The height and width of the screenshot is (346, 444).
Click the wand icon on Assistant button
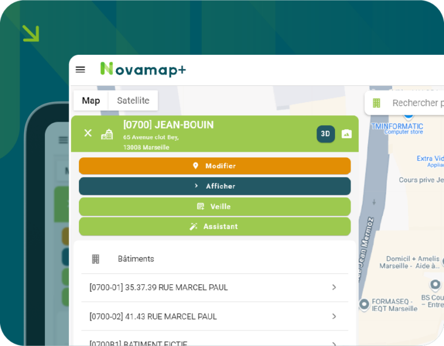point(193,227)
